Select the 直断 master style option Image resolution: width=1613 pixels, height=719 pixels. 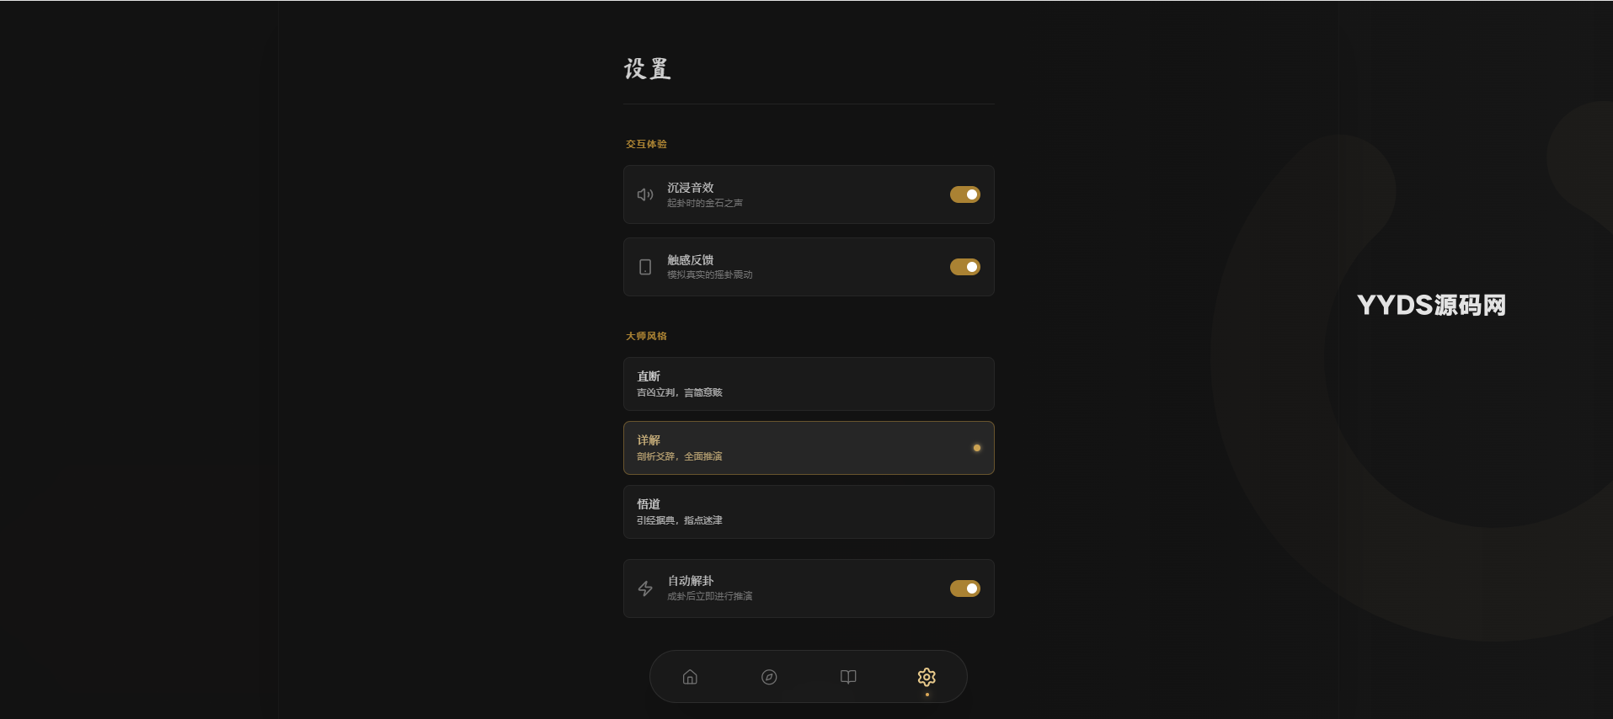[x=809, y=384]
